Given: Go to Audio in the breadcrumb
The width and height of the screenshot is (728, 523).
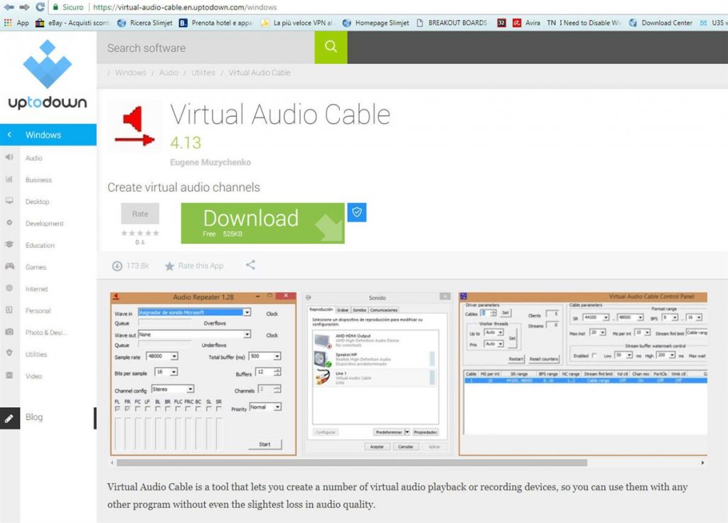Looking at the screenshot, I should pyautogui.click(x=168, y=72).
